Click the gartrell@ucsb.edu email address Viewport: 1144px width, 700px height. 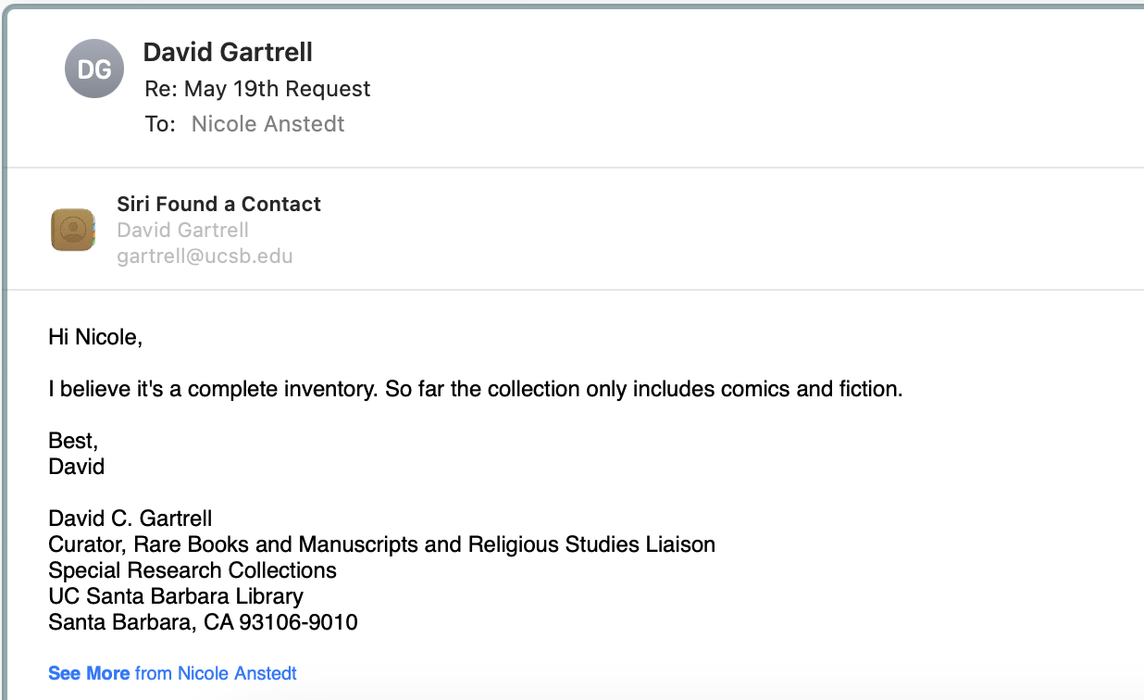click(205, 256)
